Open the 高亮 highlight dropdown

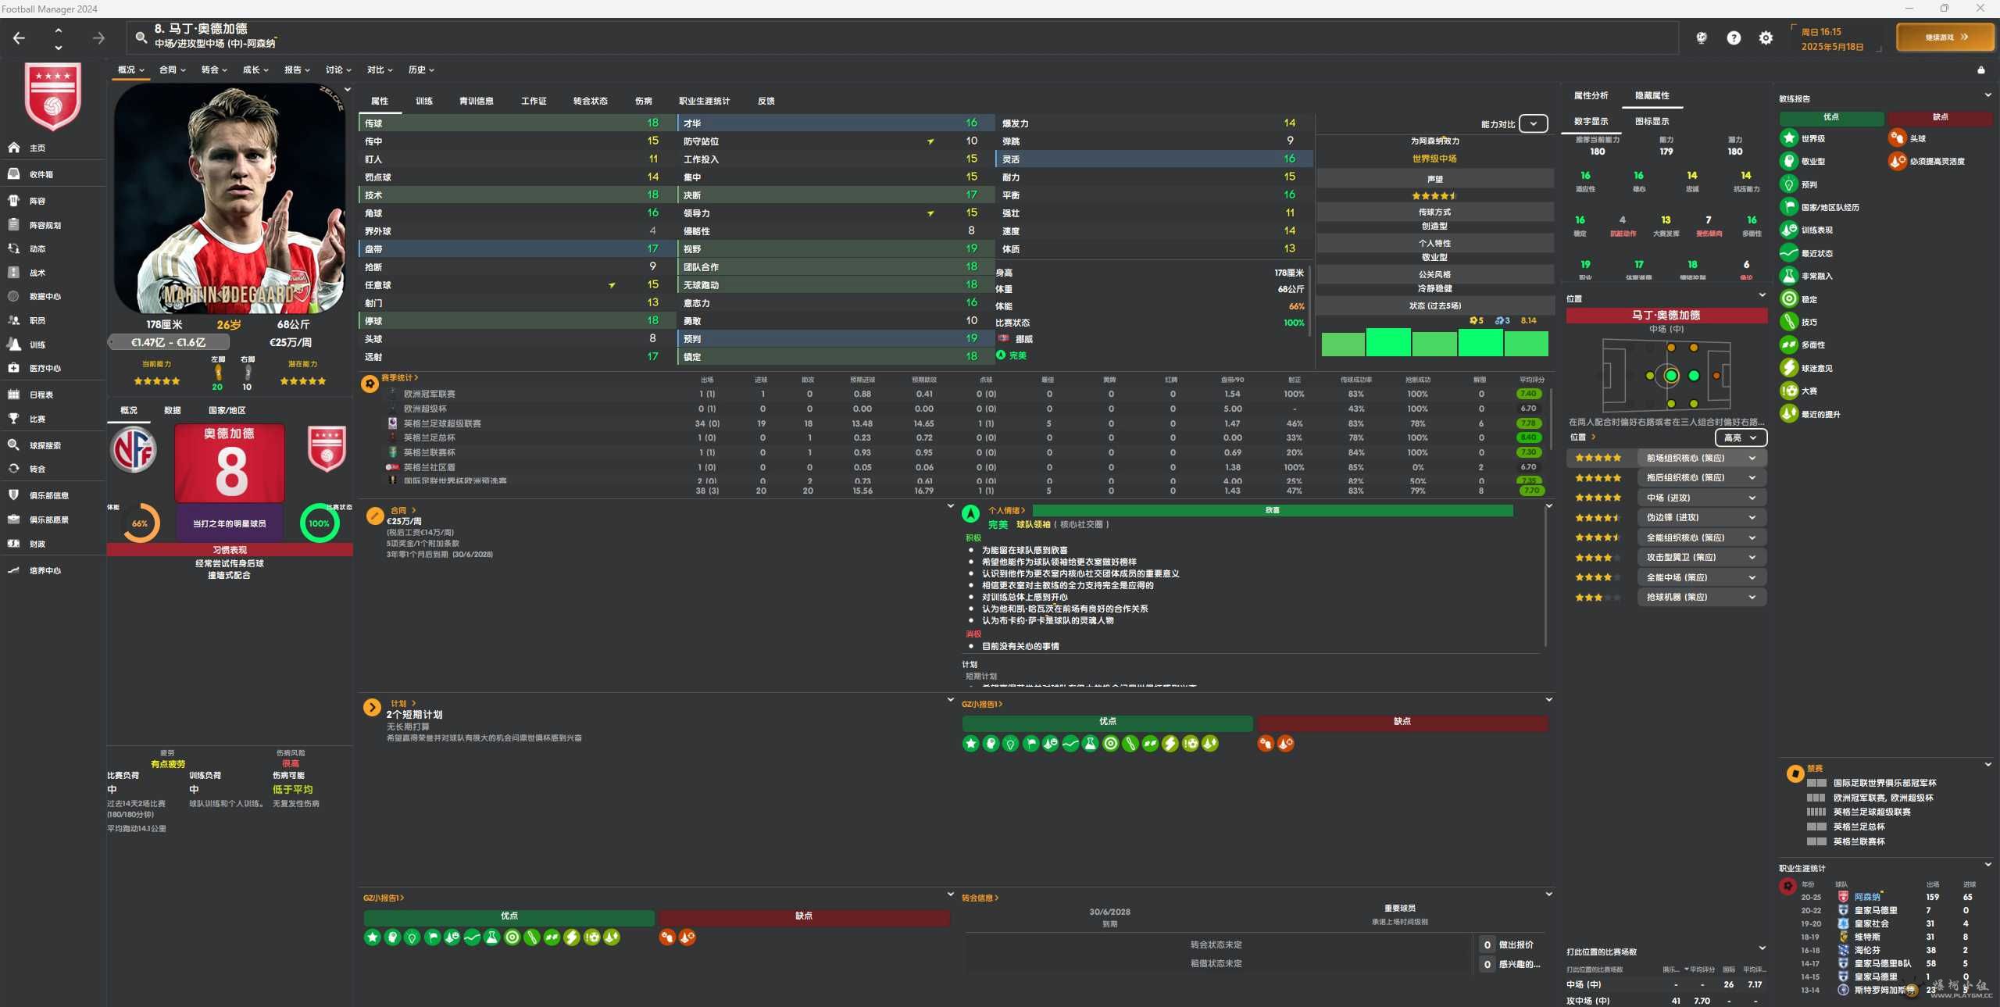click(1740, 438)
